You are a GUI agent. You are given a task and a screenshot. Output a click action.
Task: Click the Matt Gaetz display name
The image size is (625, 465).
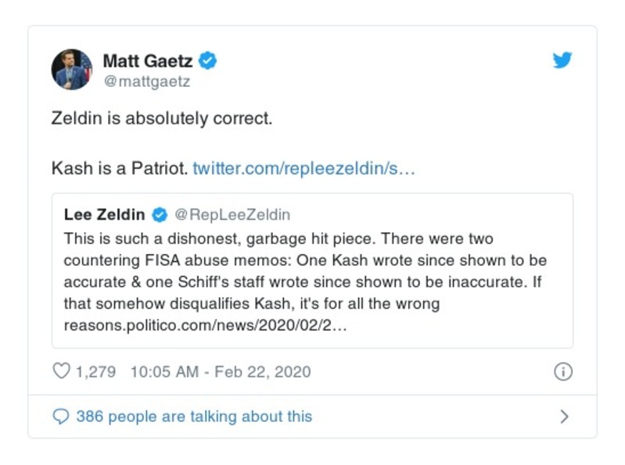point(148,60)
